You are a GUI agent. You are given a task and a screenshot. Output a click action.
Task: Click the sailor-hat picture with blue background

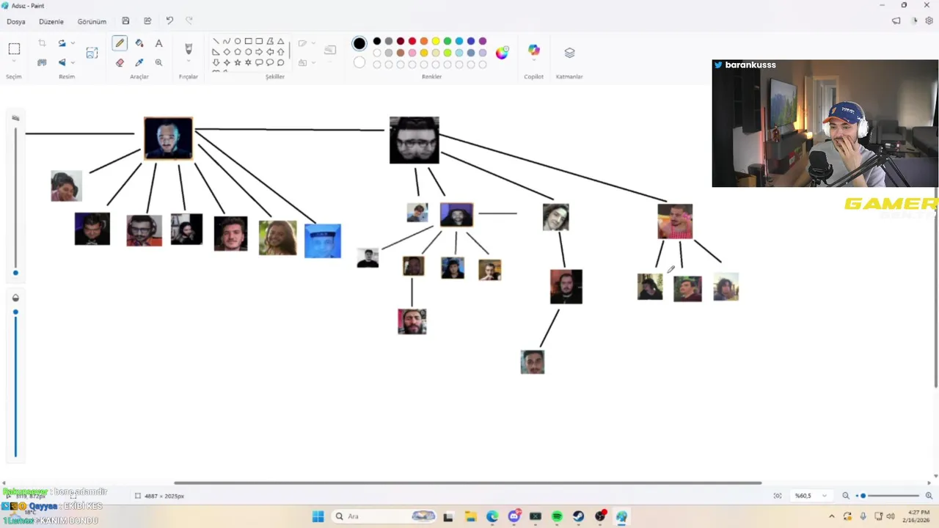323,241
